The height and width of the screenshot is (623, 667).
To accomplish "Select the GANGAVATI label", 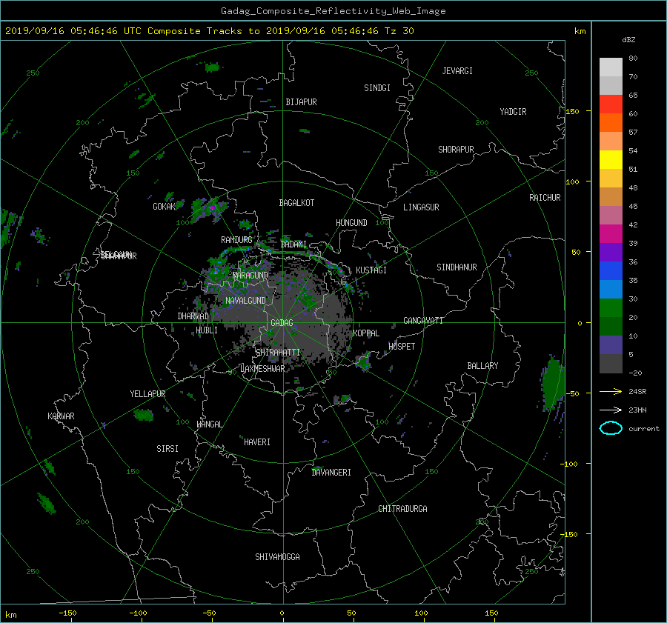I will tap(423, 320).
